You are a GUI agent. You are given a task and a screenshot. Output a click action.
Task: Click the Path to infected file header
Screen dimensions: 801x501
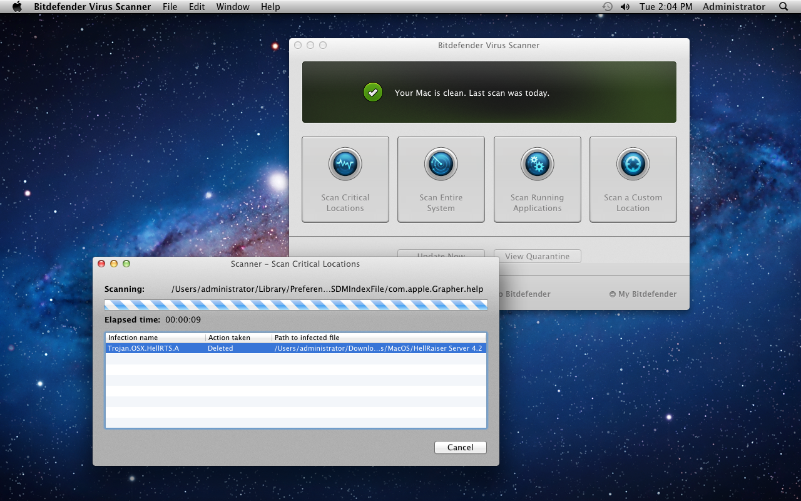point(379,338)
